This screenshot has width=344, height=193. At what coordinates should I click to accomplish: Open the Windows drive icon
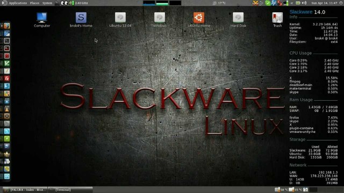pyautogui.click(x=160, y=20)
